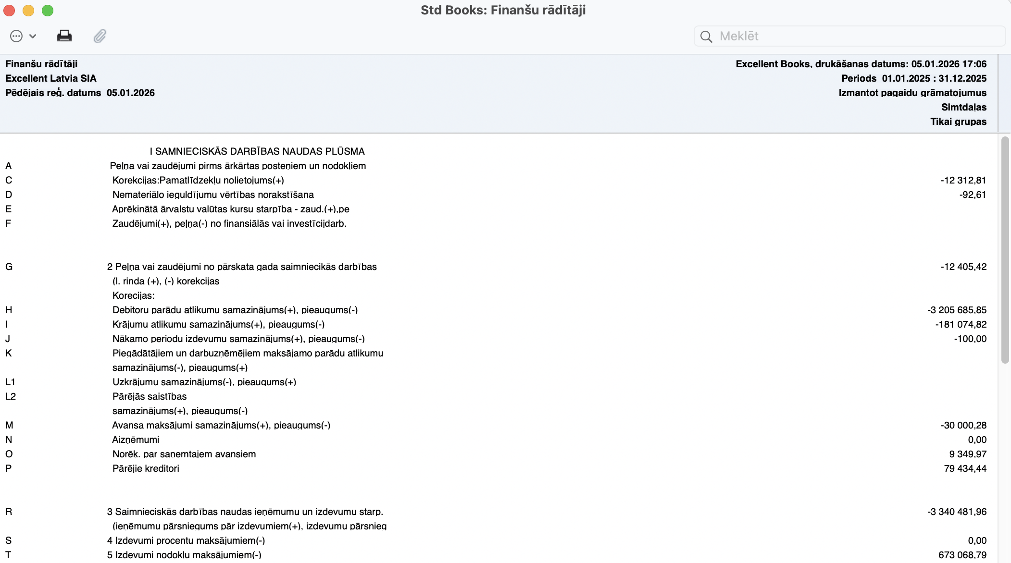This screenshot has width=1011, height=563.
Task: Minimize the window with the yellow button
Action: coord(28,10)
